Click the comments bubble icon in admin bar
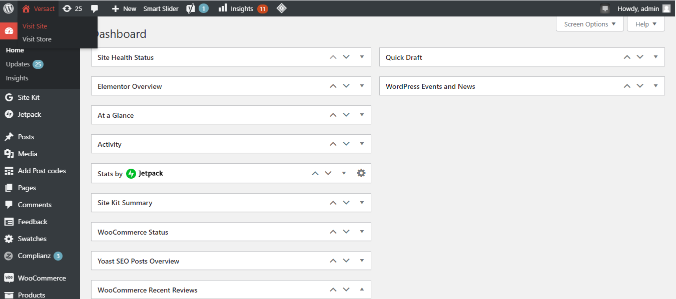Image resolution: width=676 pixels, height=299 pixels. 95,8
